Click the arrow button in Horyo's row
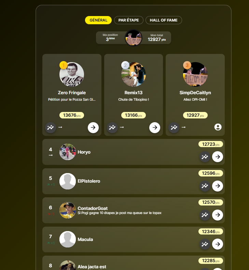This screenshot has width=249, height=270. pos(218,157)
